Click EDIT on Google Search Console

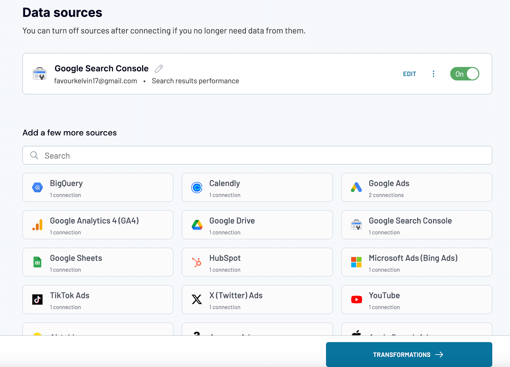(410, 74)
